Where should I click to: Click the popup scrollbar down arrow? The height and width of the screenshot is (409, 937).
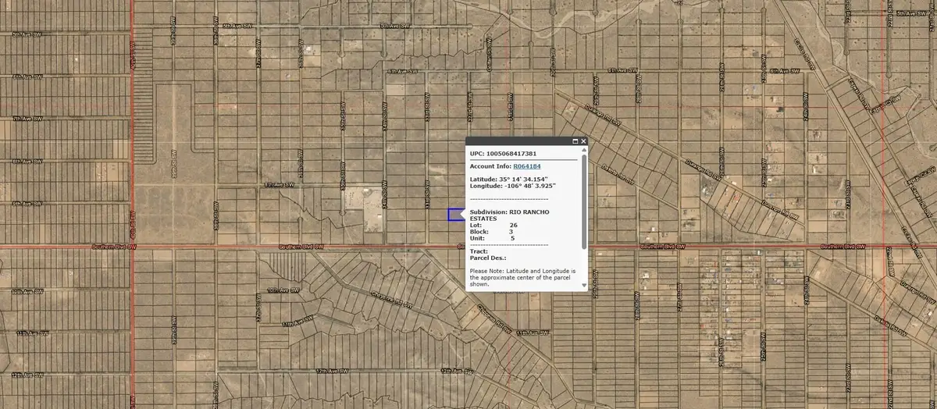pyautogui.click(x=584, y=286)
